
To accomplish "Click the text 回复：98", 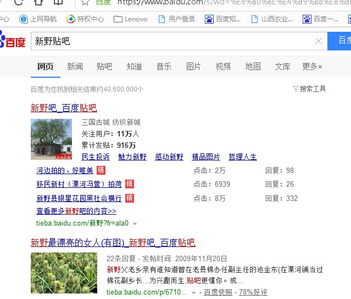I will pos(280,170).
